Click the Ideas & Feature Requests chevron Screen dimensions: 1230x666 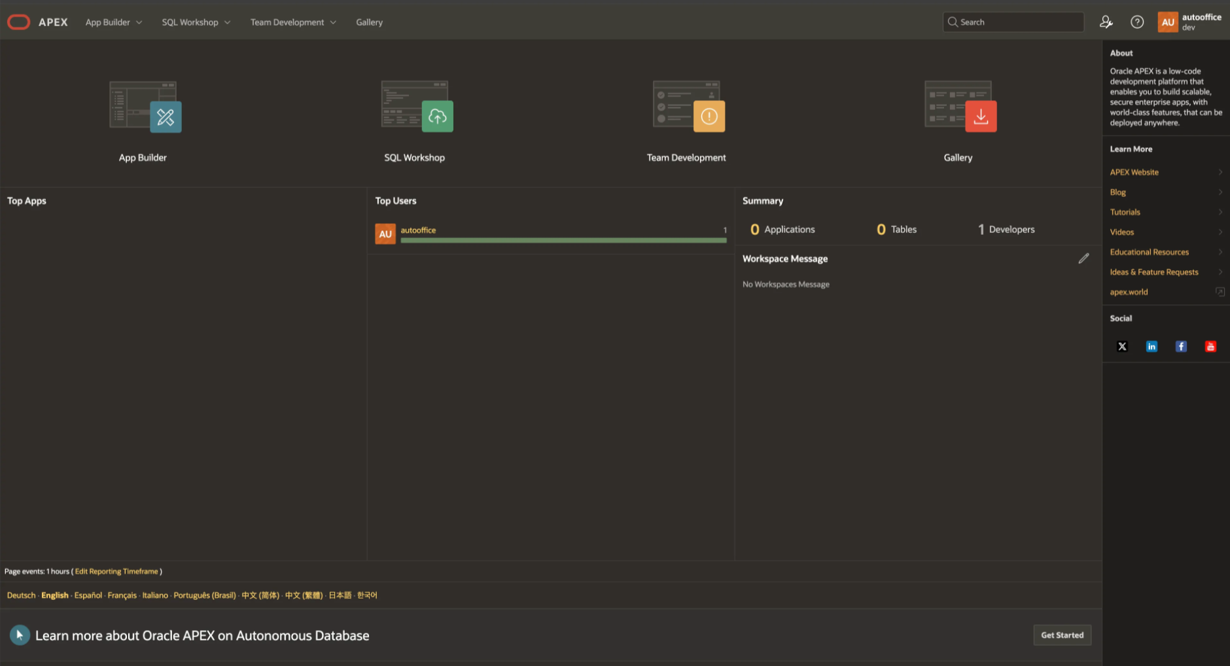click(x=1220, y=272)
